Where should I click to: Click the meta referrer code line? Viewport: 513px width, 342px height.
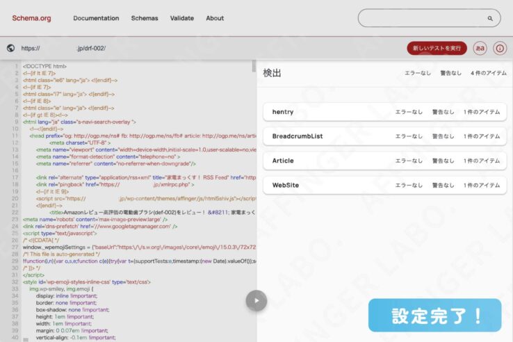coord(116,163)
